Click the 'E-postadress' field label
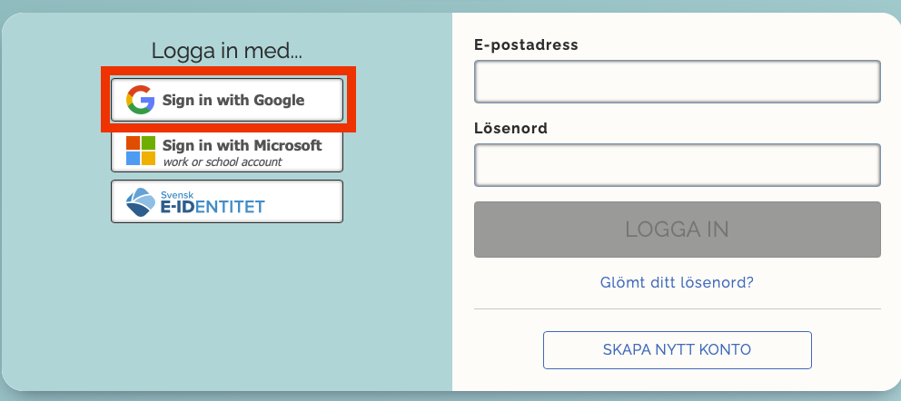Viewport: 901px width, 401px height. pos(526,44)
